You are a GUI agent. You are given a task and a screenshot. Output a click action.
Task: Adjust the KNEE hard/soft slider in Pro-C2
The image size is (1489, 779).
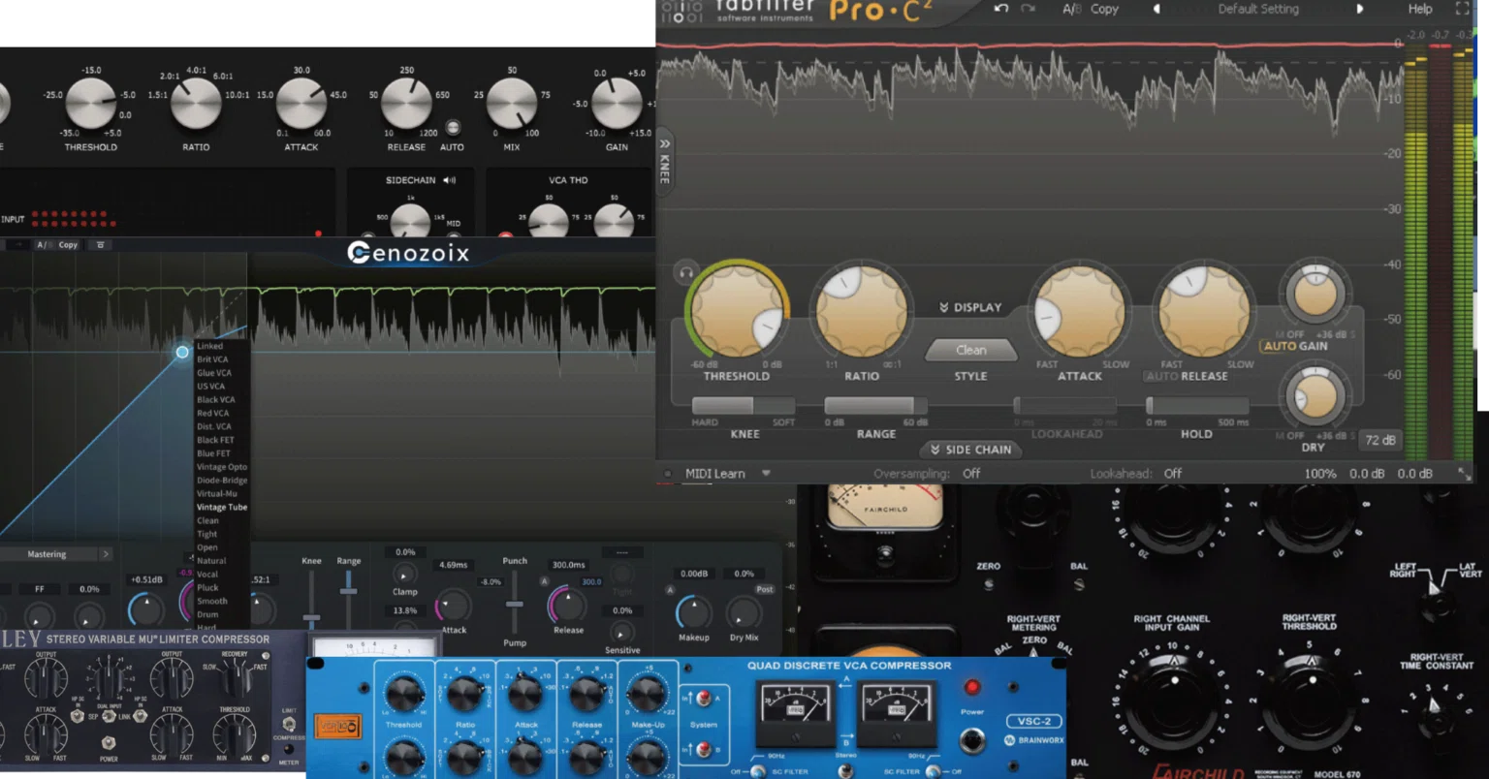(744, 405)
